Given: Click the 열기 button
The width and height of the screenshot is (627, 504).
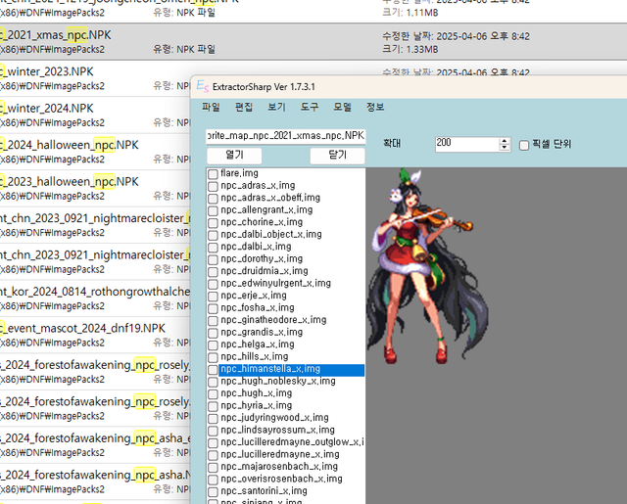Looking at the screenshot, I should click(x=234, y=155).
